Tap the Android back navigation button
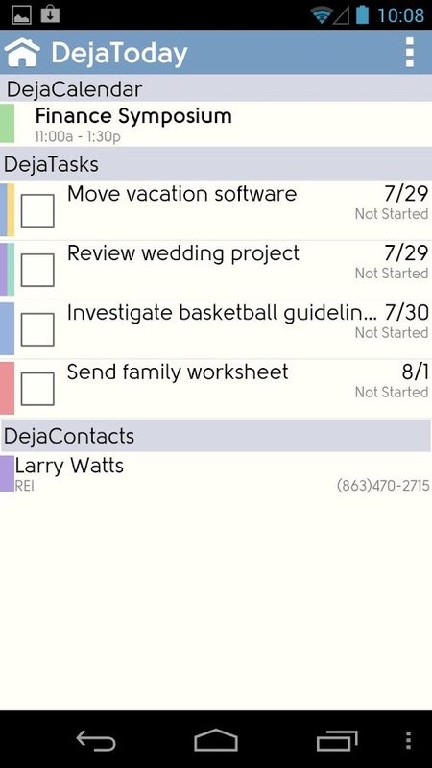The height and width of the screenshot is (768, 432). click(x=96, y=740)
